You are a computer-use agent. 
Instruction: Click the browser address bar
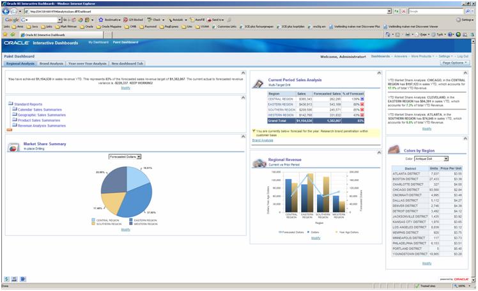coord(206,12)
